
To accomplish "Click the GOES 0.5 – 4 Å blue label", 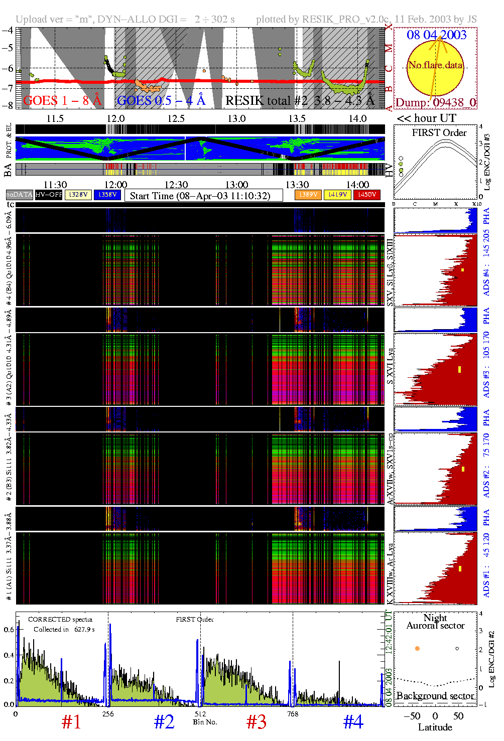I will (x=161, y=101).
